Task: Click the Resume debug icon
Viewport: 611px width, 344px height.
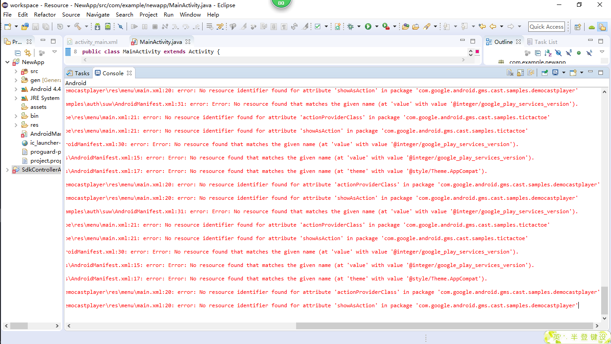Action: click(x=134, y=26)
